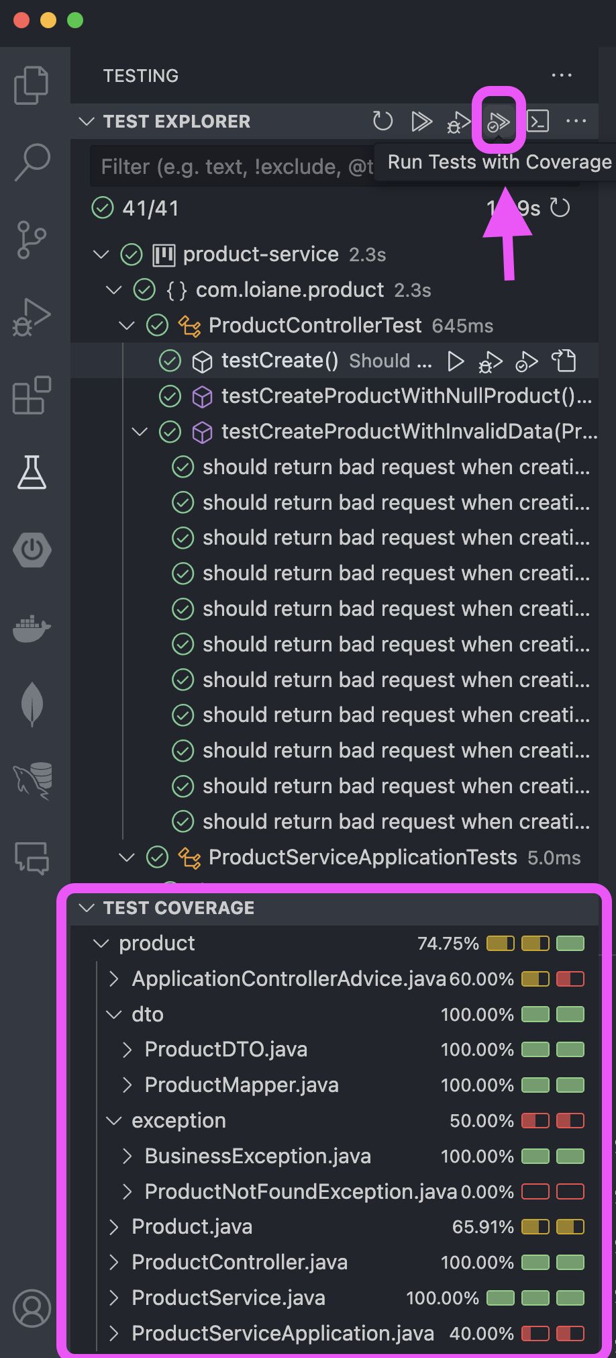
Task: Show test output terminal icon
Action: [537, 122]
